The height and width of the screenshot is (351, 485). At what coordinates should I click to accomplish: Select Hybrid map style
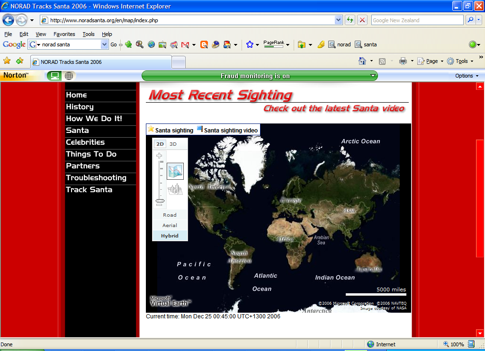(x=170, y=236)
